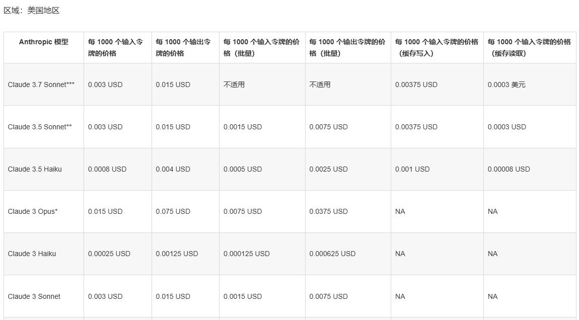Click the Claude 3 Sonnet row label

[34, 296]
